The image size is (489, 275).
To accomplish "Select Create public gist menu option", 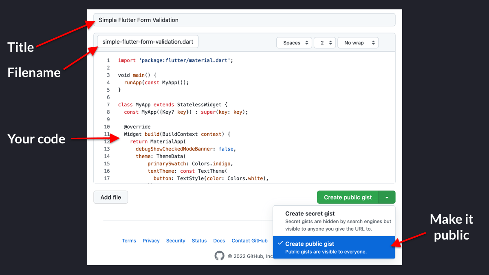I will click(334, 247).
